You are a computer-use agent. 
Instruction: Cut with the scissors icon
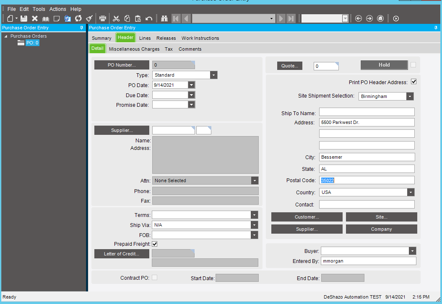(116, 18)
